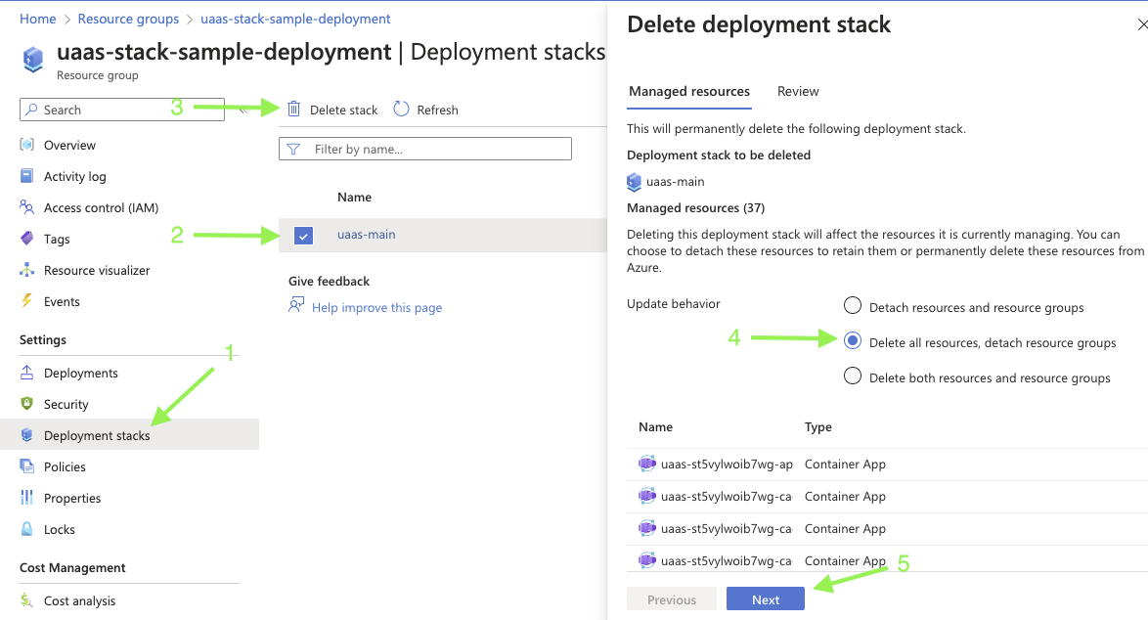Click the Access control (IAM) icon
This screenshot has width=1148, height=620.
tap(27, 207)
